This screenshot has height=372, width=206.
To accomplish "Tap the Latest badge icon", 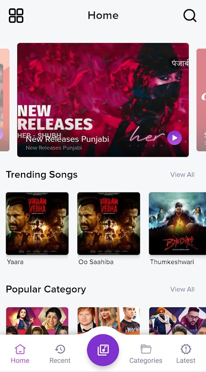I will [x=186, y=349].
